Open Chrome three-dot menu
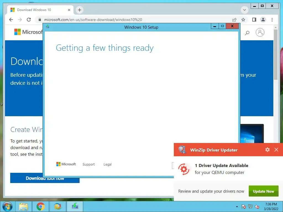Image resolution: width=283 pixels, height=212 pixels. [272, 20]
